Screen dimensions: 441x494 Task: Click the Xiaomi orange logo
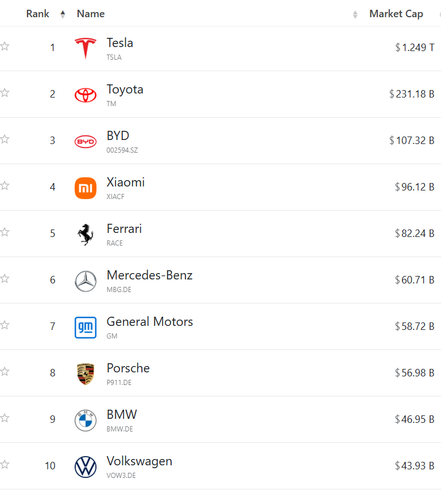pos(86,188)
